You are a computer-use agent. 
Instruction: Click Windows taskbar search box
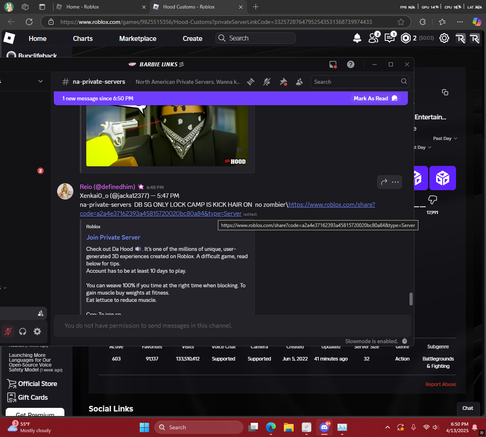(x=199, y=427)
